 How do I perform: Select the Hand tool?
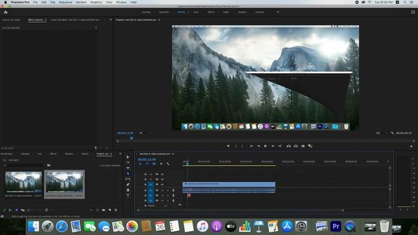pyautogui.click(x=128, y=190)
